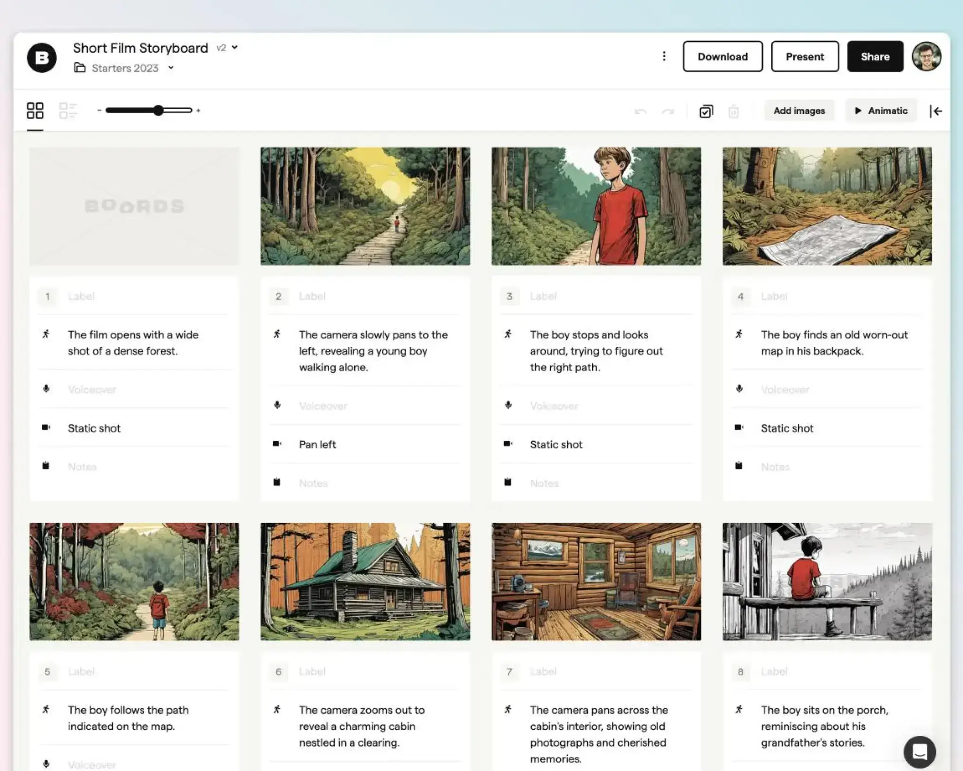Image resolution: width=963 pixels, height=771 pixels.
Task: Open the boy in red shirt thumbnail in frame 3
Action: [596, 206]
